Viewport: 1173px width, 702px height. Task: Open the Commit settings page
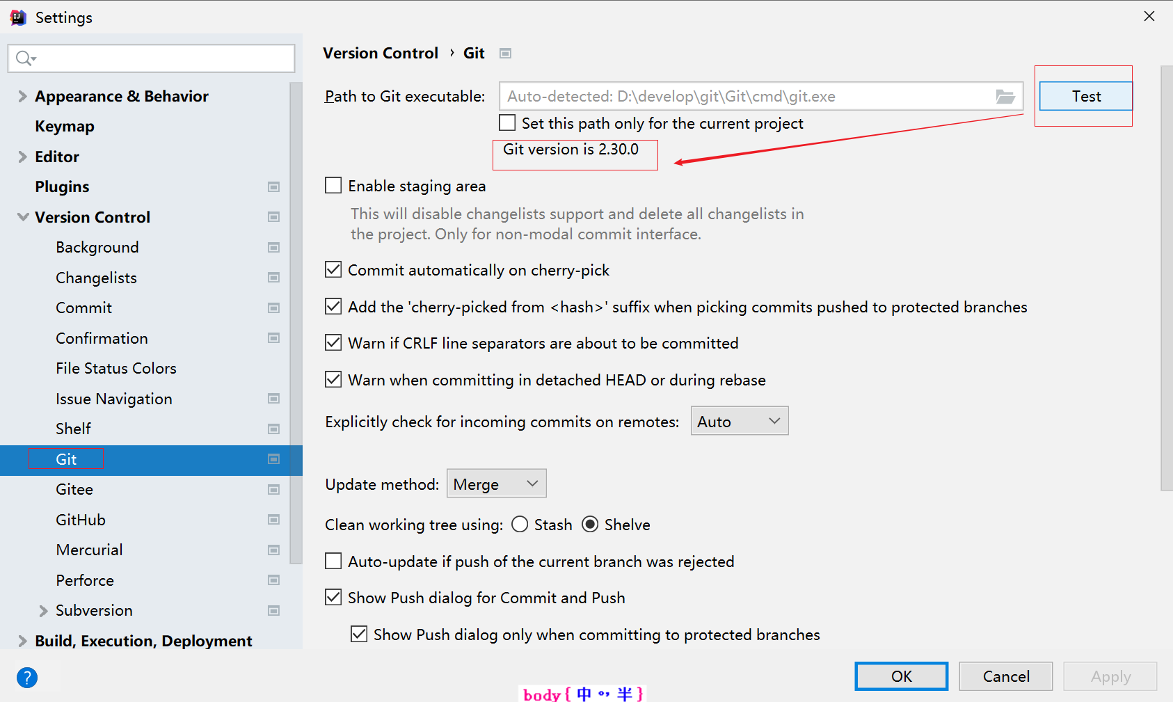83,308
